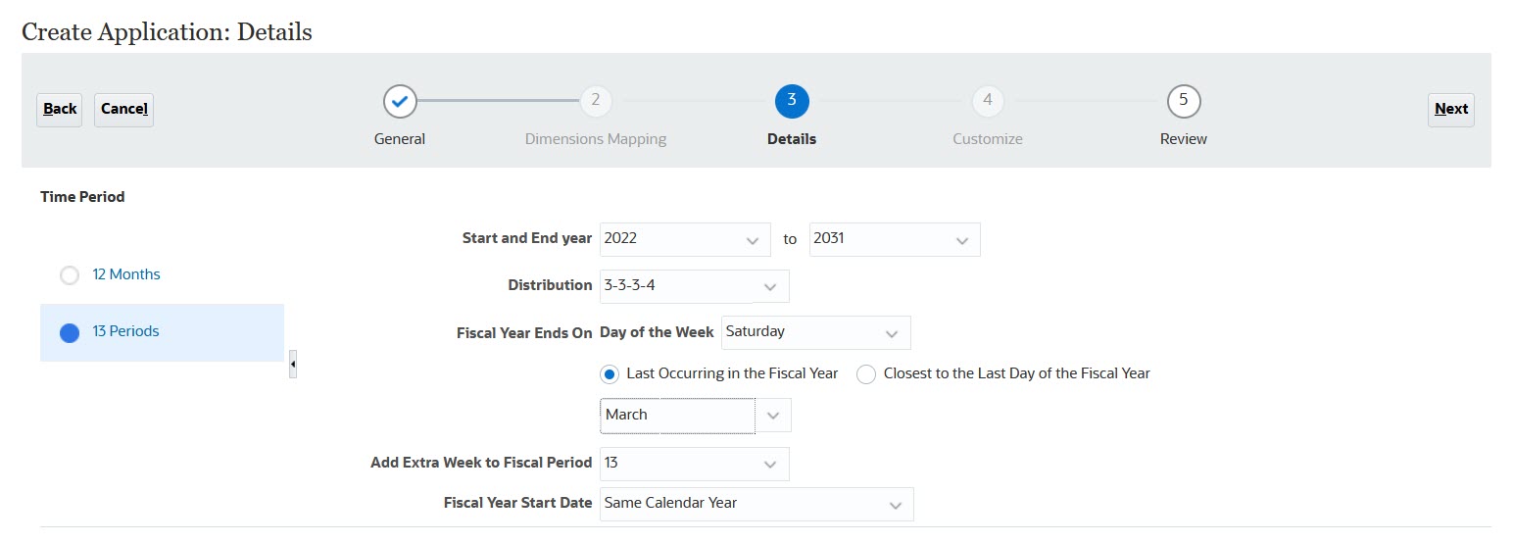Expand the March month dropdown

tap(772, 416)
